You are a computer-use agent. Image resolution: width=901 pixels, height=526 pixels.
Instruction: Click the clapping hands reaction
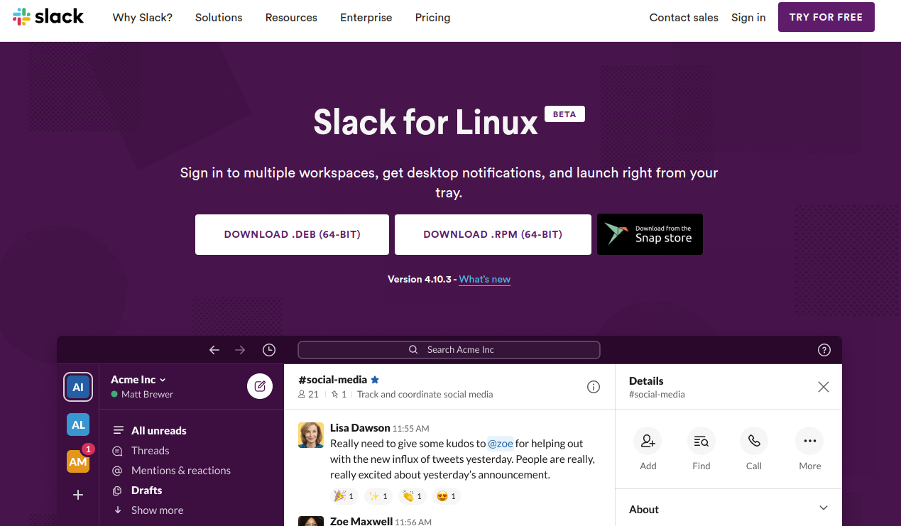pos(412,496)
